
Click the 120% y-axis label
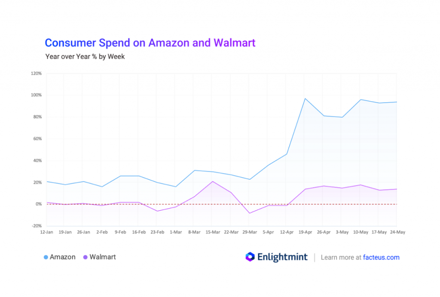pos(36,73)
